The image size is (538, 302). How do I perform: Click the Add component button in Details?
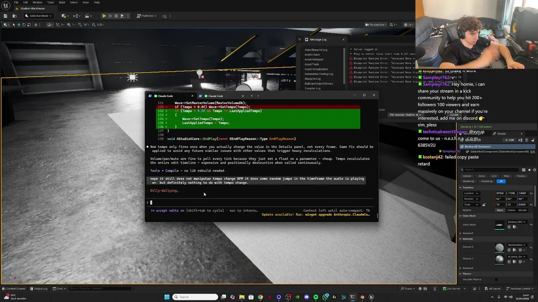coord(510,140)
